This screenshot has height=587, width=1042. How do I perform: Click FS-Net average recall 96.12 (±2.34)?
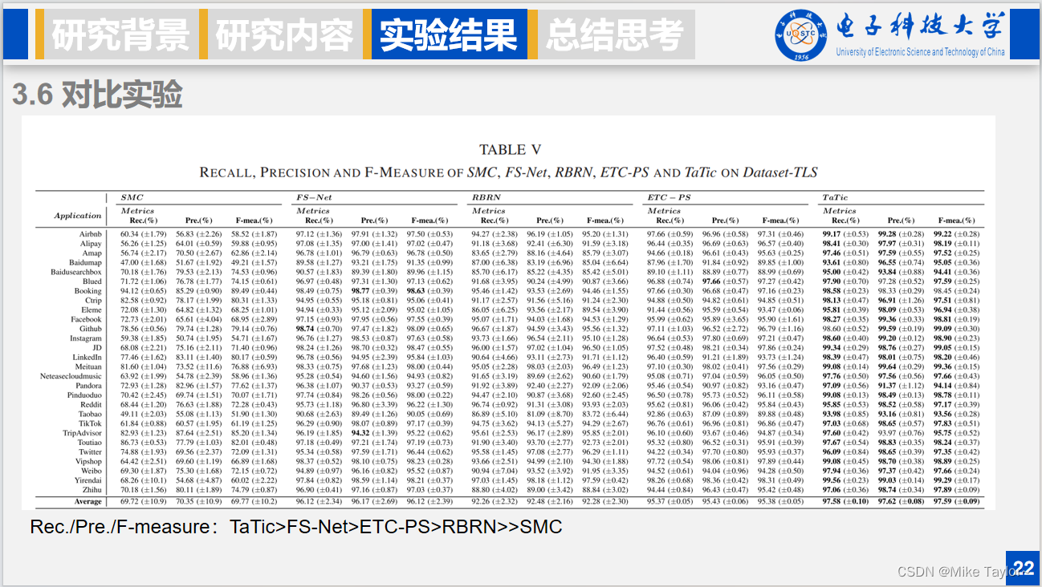320,501
